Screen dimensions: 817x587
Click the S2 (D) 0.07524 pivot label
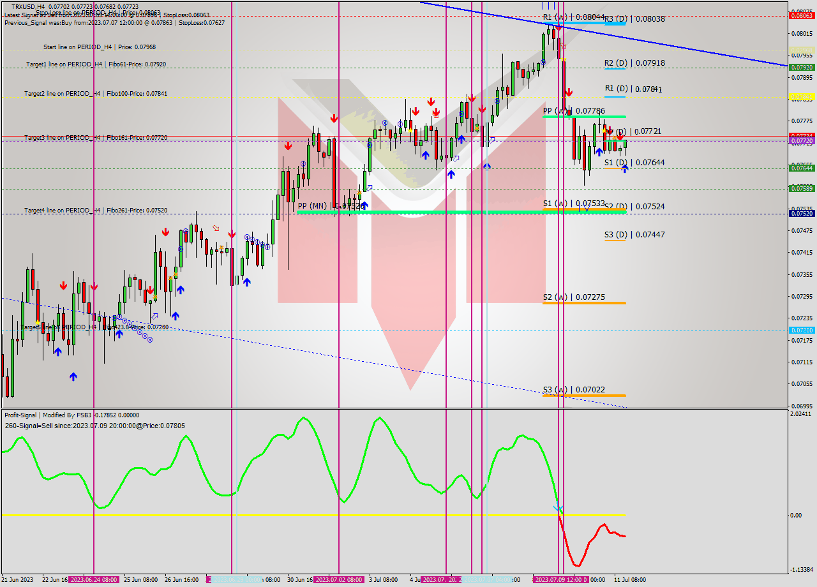(x=634, y=207)
